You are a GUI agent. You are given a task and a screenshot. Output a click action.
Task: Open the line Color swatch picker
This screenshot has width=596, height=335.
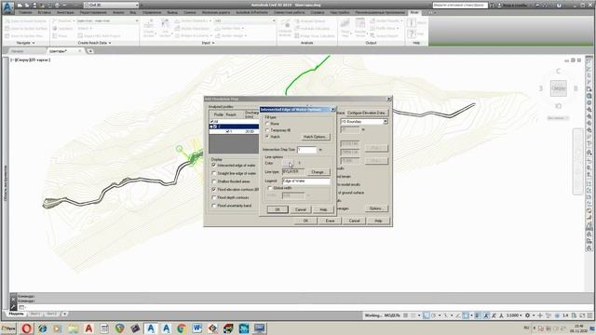pos(289,164)
